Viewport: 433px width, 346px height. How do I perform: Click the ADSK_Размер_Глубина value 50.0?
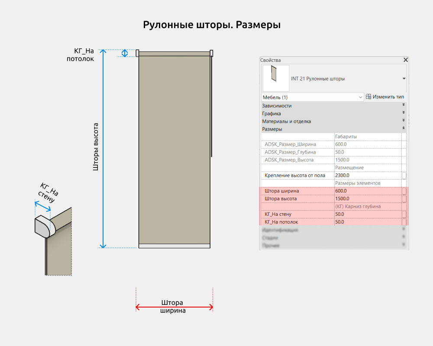point(368,152)
